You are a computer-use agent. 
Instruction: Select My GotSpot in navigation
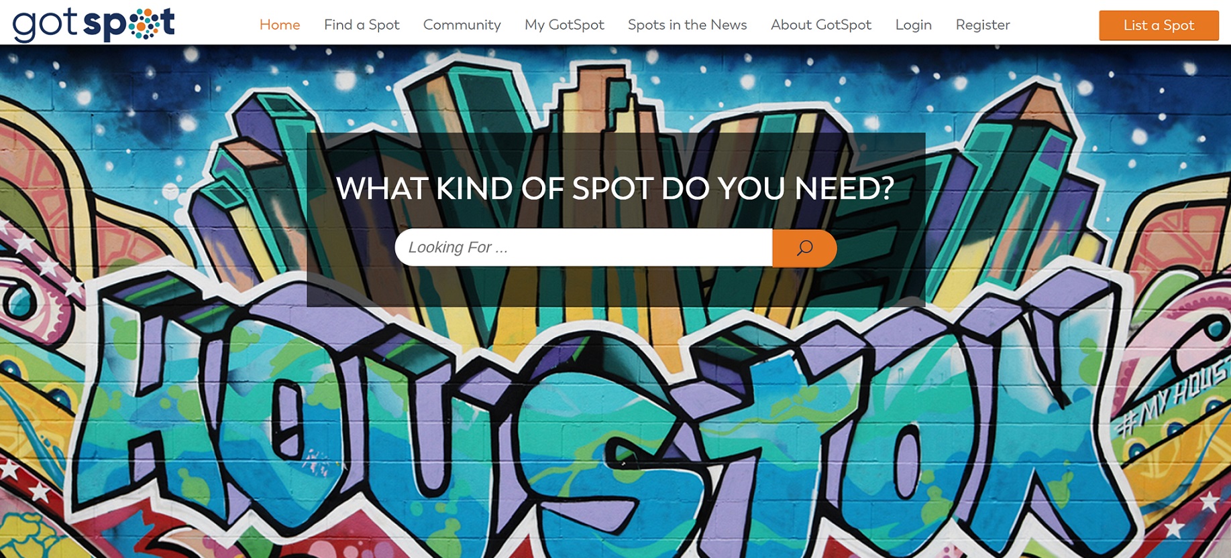coord(564,25)
